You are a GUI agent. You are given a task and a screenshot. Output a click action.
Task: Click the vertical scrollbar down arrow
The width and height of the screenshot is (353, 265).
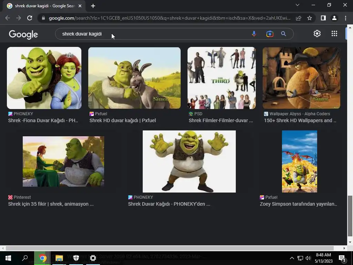point(350,242)
